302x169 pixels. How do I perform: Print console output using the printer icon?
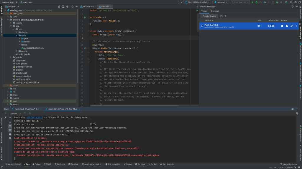[x=10, y=134]
